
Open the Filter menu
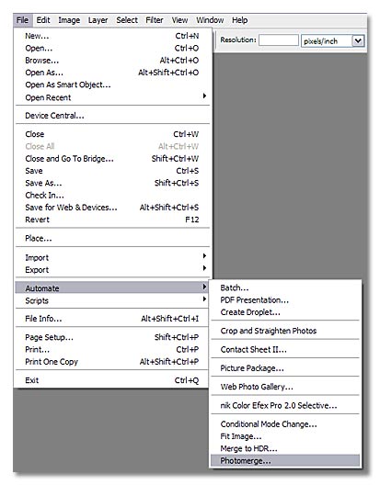[x=155, y=20]
